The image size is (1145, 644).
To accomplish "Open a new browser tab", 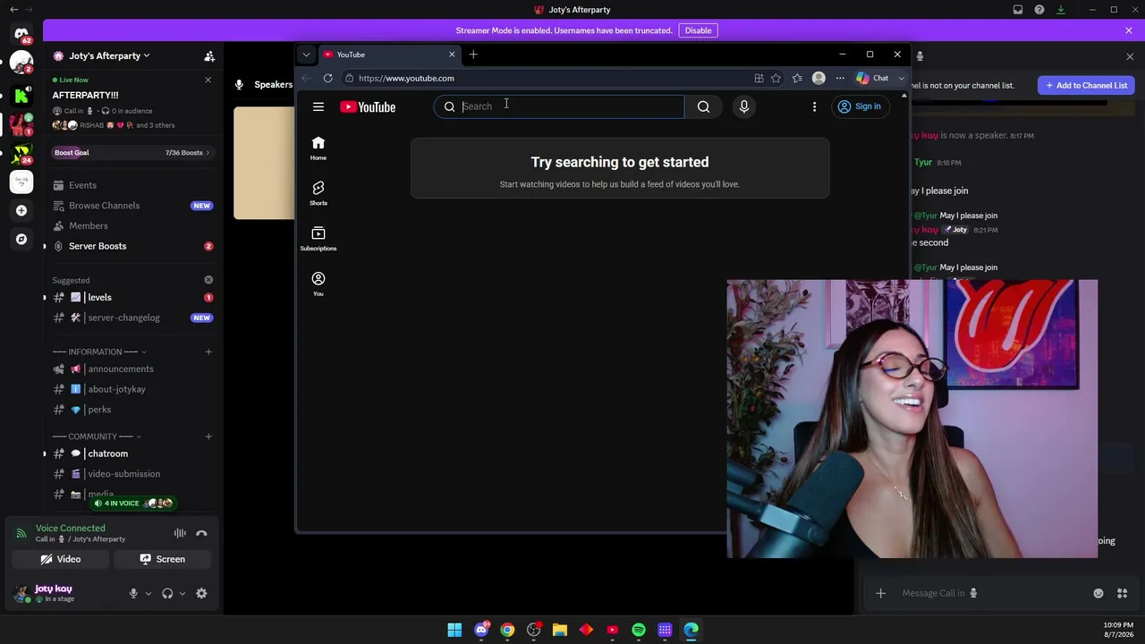I will click(x=473, y=55).
